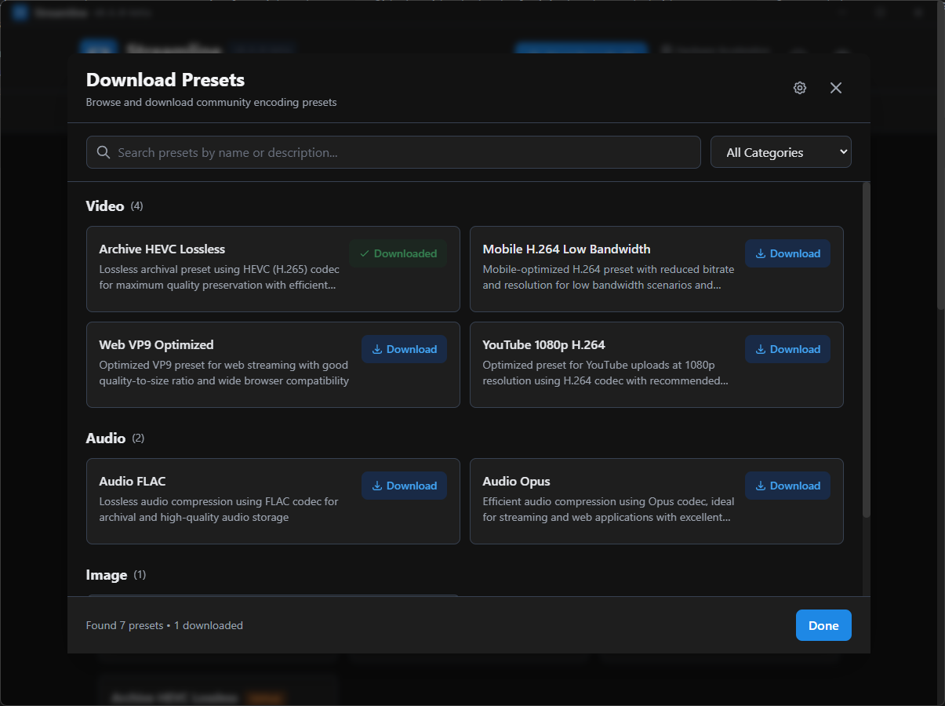Dismiss the Download Presets dialog
Screen dimensions: 945x706
coord(835,87)
